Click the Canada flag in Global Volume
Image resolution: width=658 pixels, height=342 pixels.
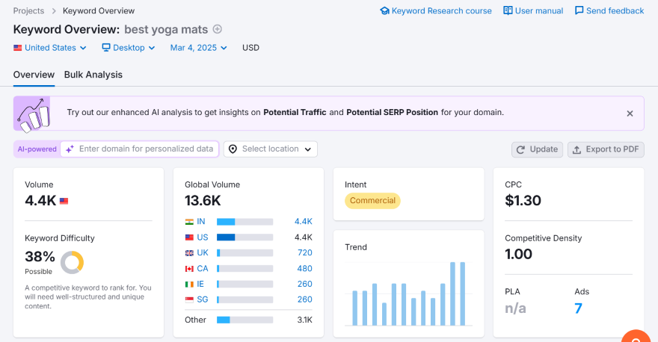point(190,269)
